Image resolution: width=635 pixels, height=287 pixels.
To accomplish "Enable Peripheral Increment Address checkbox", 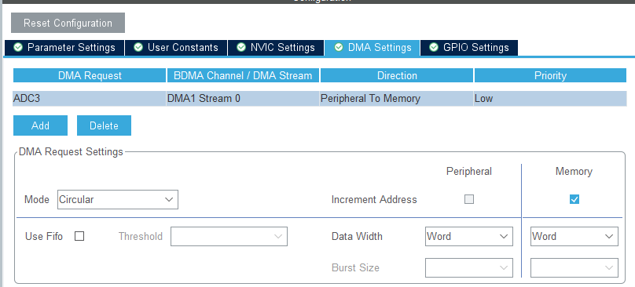I will click(469, 199).
